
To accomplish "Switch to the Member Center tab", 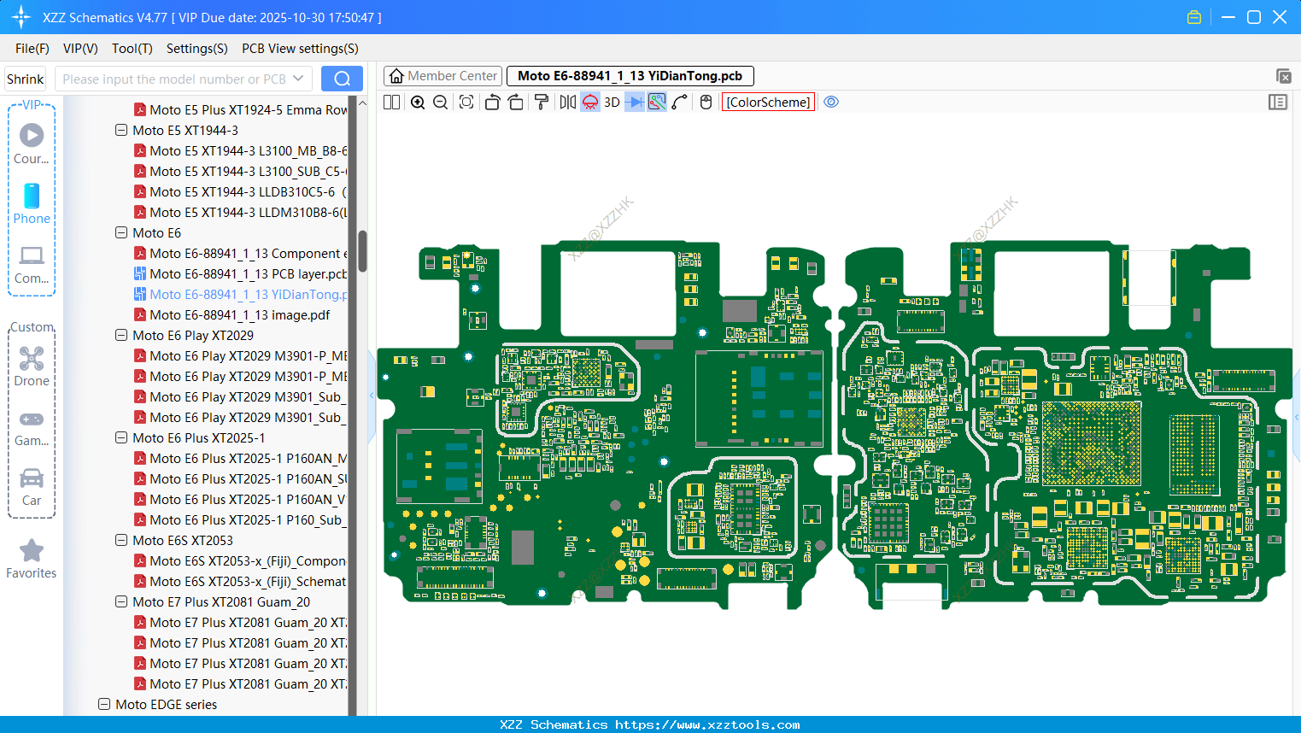I will click(442, 76).
